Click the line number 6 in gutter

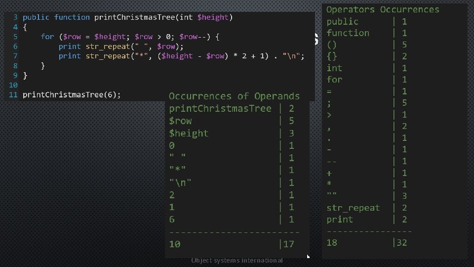pos(15,46)
